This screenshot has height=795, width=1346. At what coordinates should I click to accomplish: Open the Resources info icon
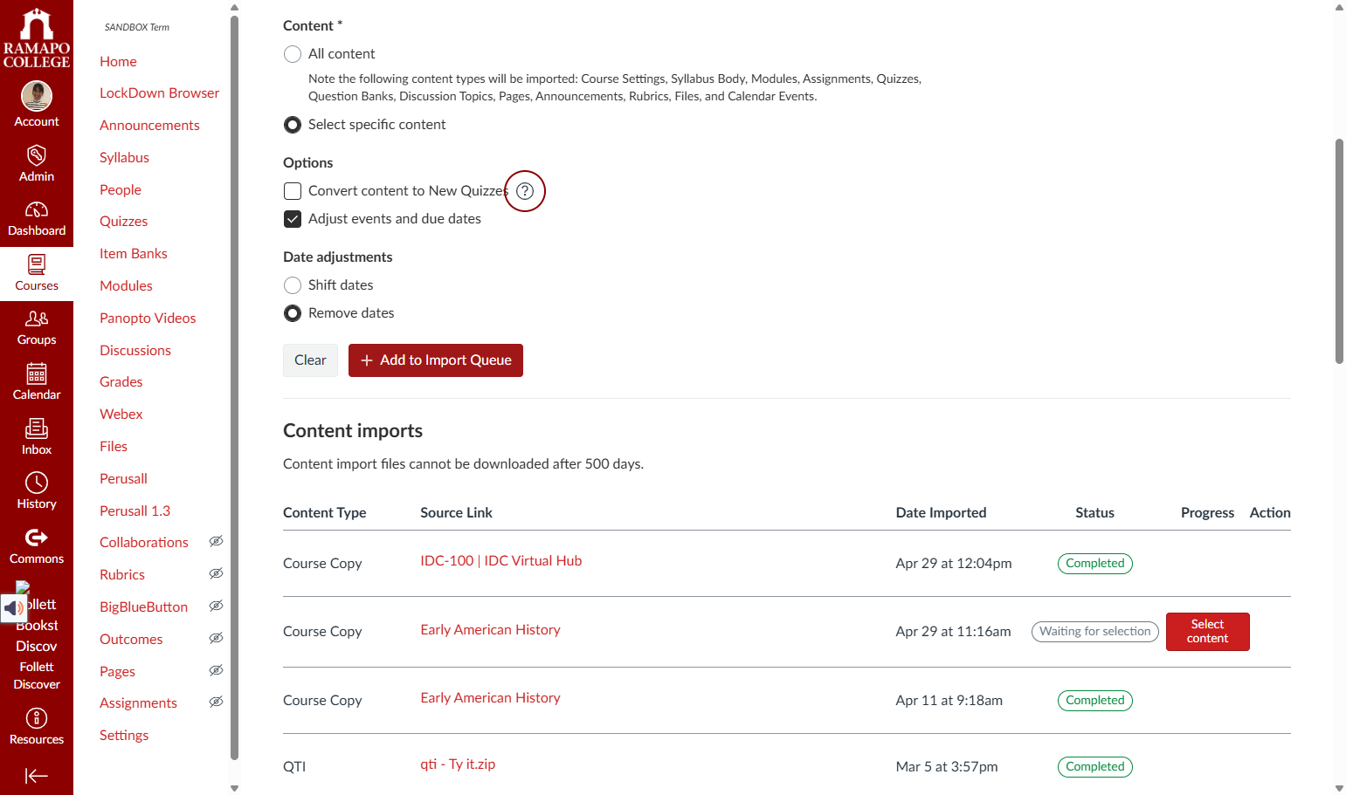37,718
